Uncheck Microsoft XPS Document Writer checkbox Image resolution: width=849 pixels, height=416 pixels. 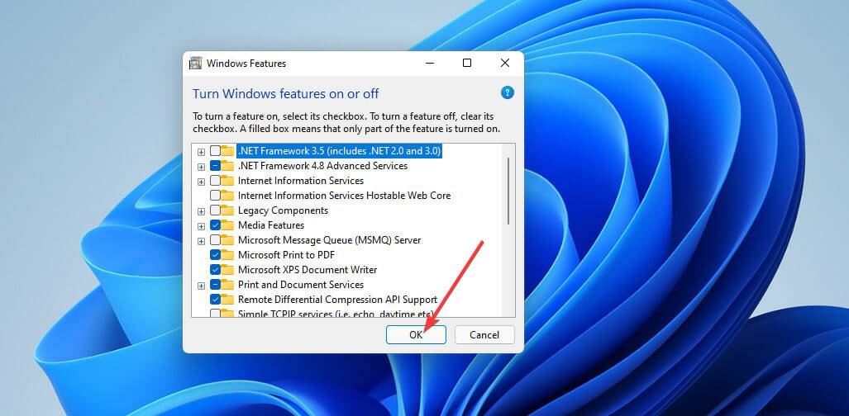click(215, 269)
